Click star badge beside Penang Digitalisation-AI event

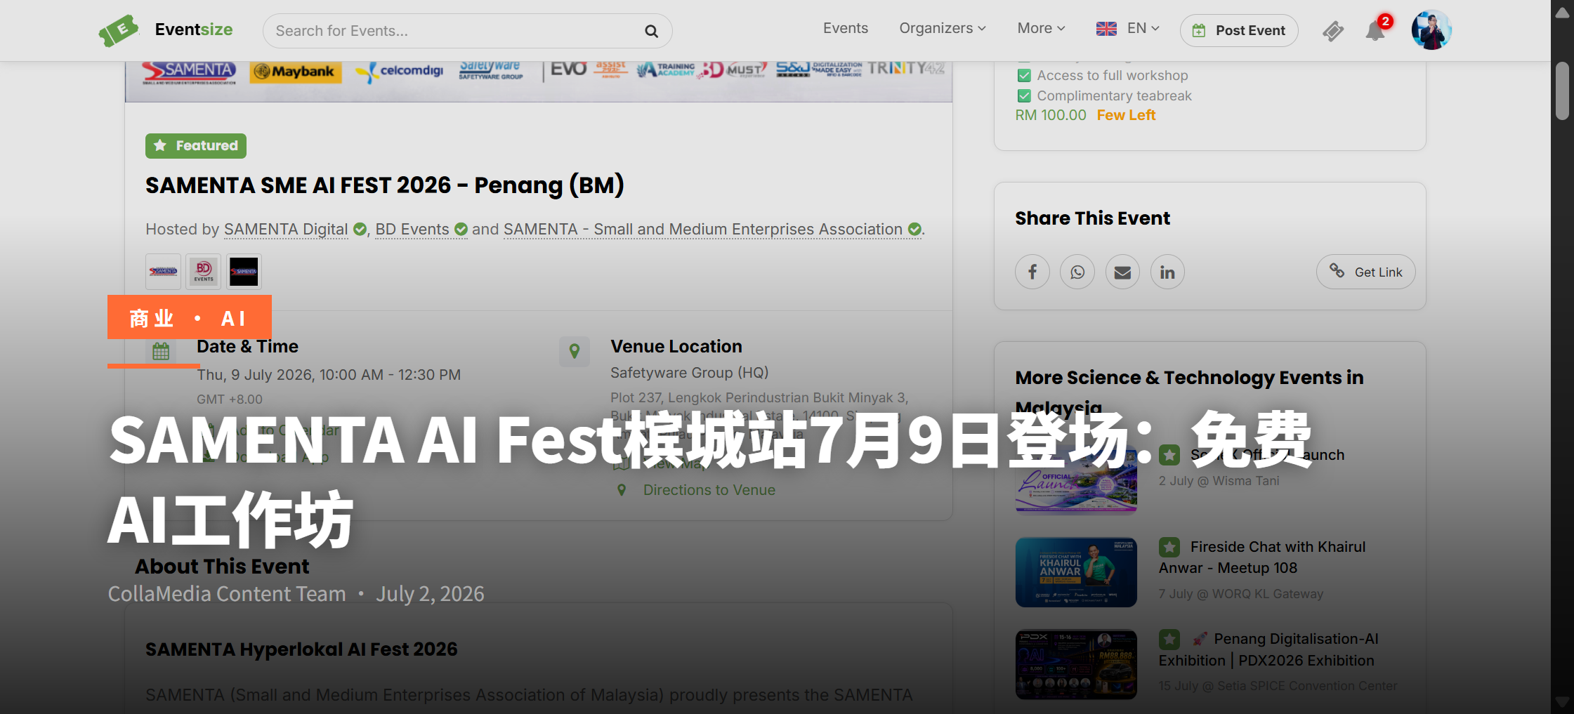point(1169,639)
